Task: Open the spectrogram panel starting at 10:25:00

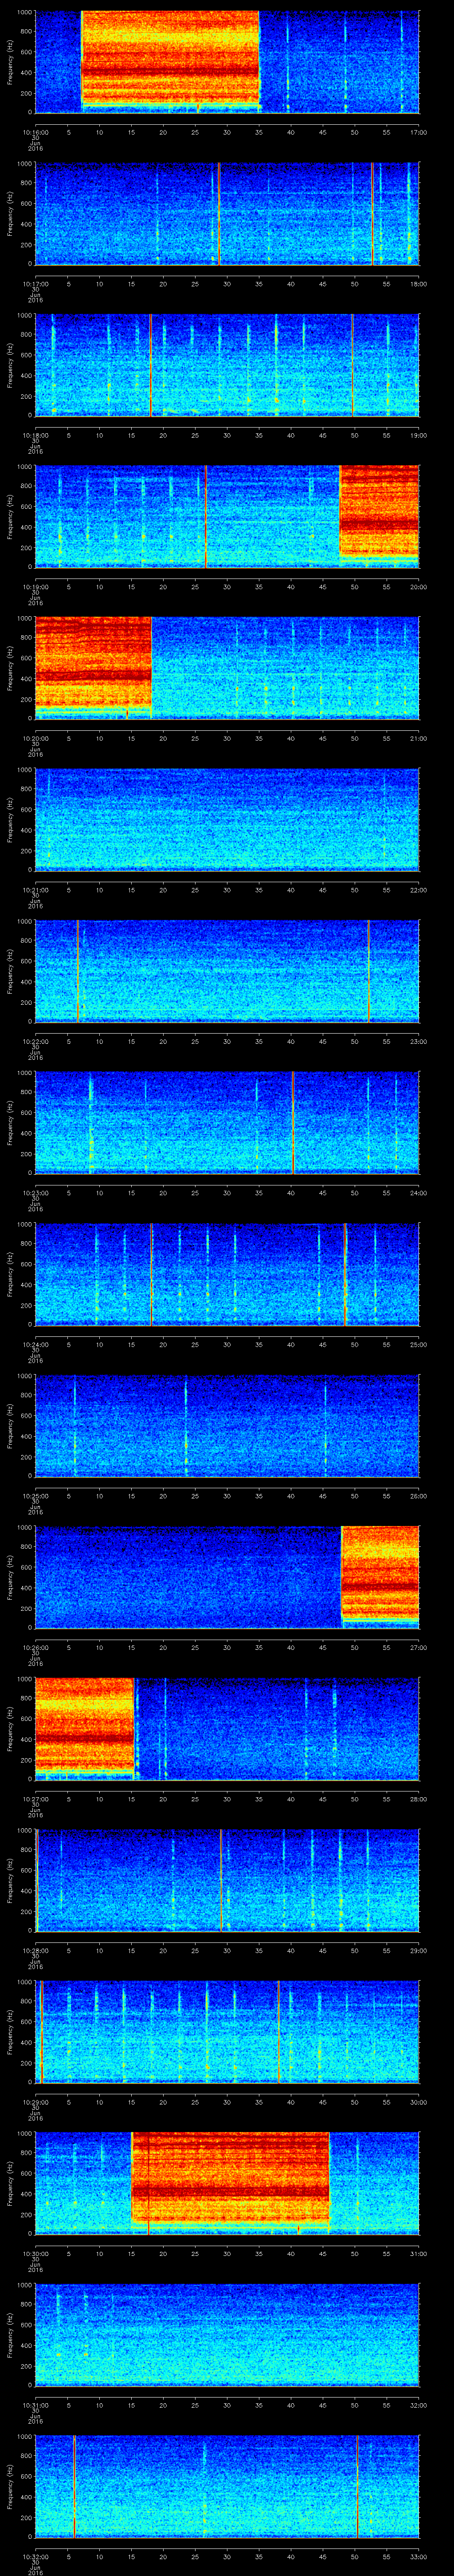Action: click(227, 1425)
